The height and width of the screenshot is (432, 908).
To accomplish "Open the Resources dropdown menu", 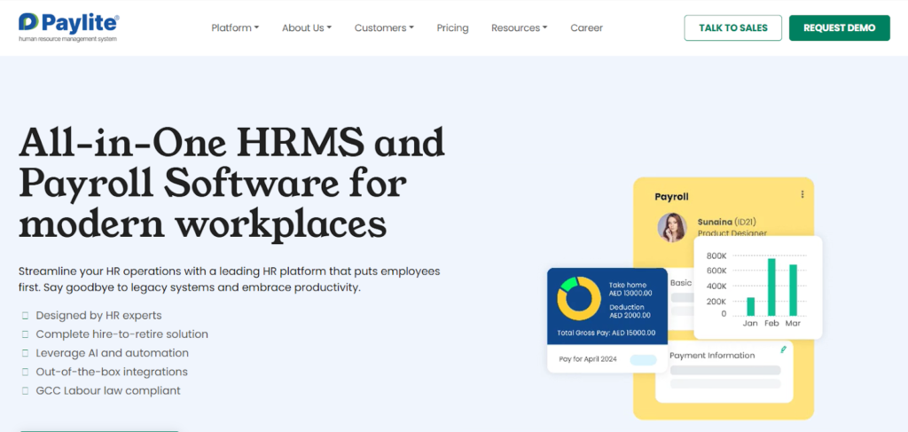I will pos(519,27).
